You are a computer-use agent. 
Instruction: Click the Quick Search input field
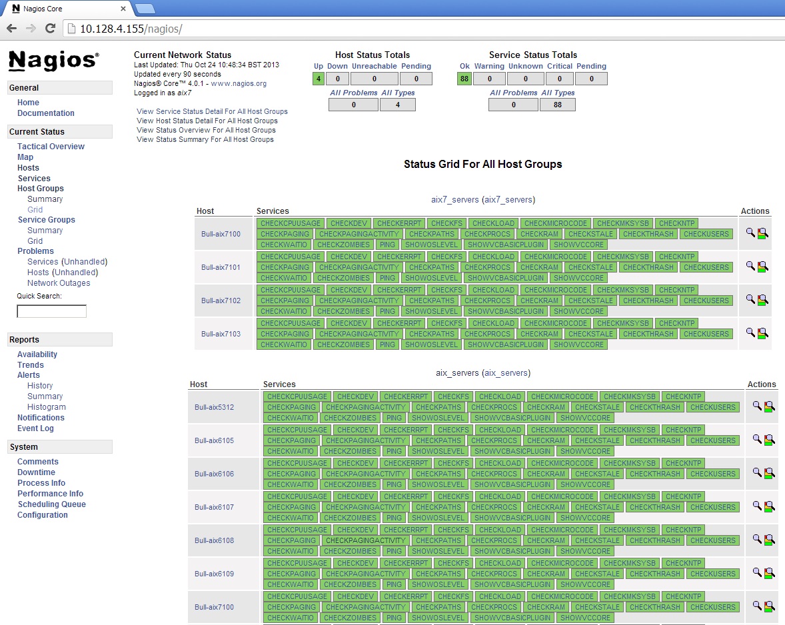click(x=51, y=311)
